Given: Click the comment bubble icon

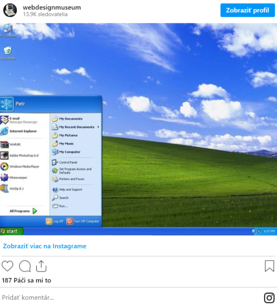Looking at the screenshot, I should [25, 266].
